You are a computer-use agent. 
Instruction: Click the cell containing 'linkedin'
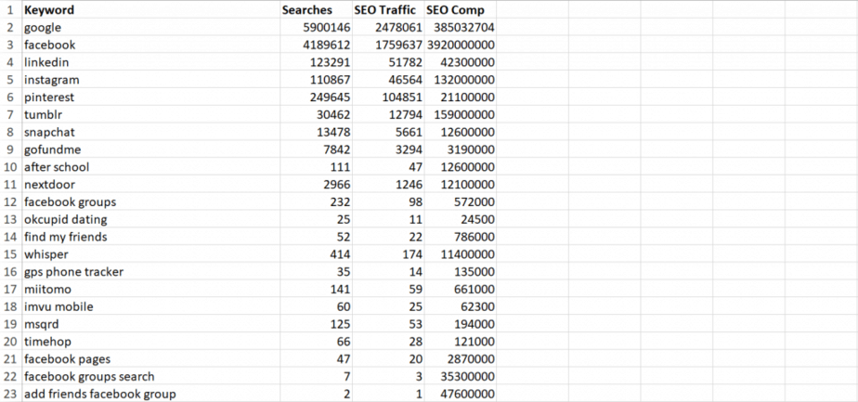tap(150, 62)
